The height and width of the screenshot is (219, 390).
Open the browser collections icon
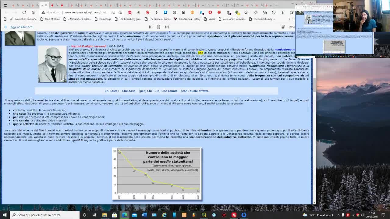pos(265,12)
